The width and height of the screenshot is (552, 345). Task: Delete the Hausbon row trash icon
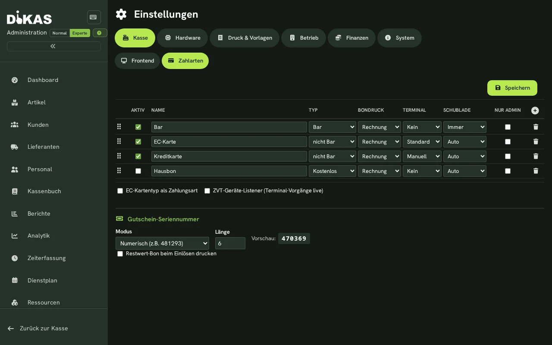[536, 171]
